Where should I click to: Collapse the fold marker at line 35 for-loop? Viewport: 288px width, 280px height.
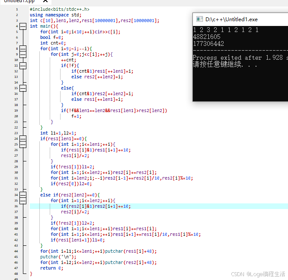(23, 201)
